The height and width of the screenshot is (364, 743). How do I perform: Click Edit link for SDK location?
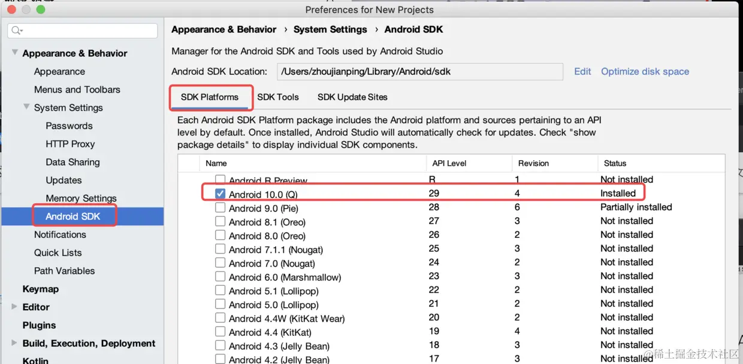[x=582, y=71]
